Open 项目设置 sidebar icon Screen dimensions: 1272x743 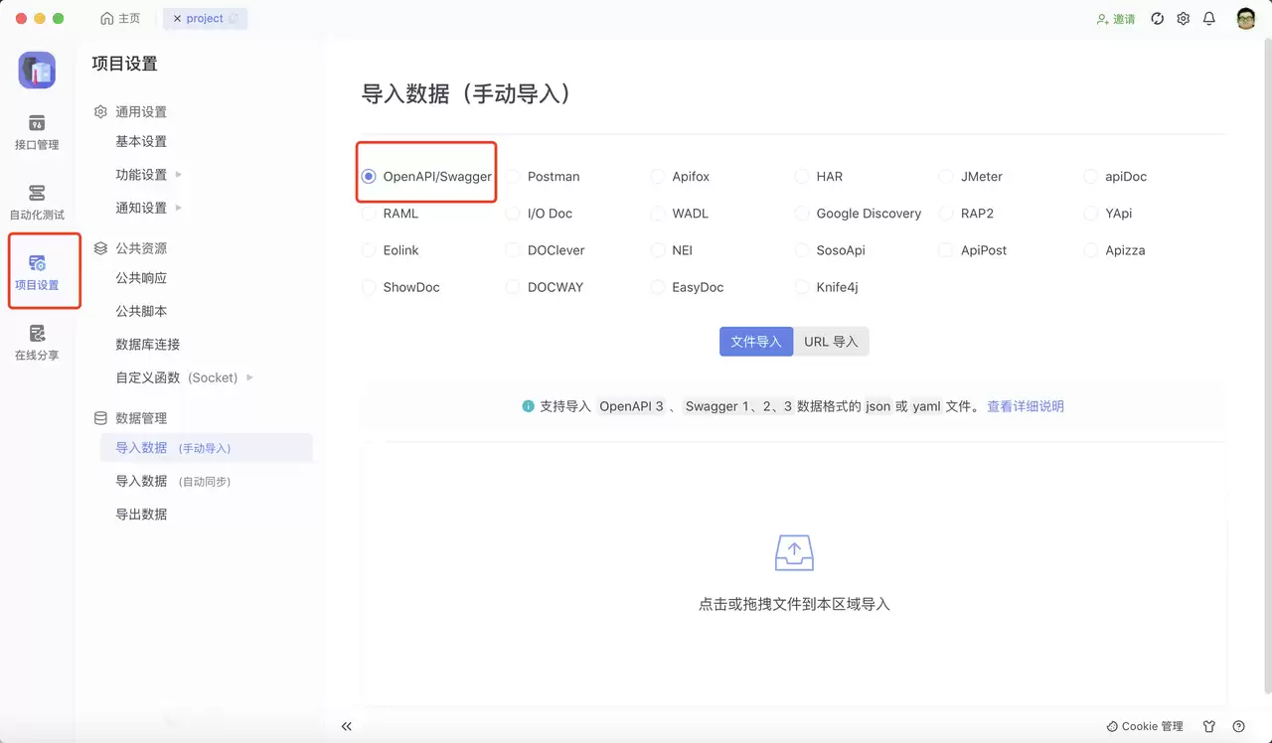37,272
